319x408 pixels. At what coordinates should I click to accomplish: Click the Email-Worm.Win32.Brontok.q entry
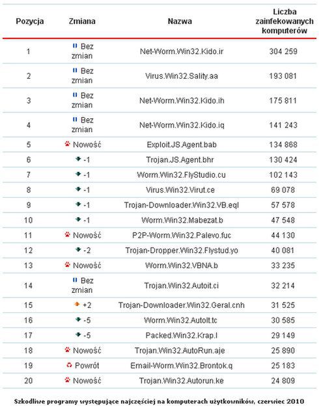click(x=181, y=366)
